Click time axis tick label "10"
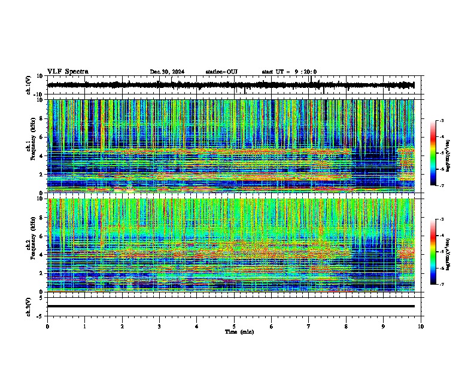Viewport: 474px width, 366px height. pos(421,327)
